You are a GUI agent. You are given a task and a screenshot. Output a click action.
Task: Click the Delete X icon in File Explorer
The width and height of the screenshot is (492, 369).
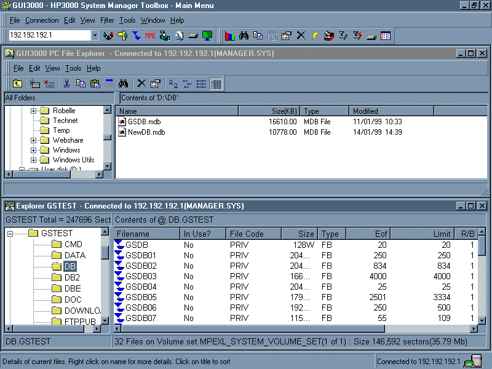pos(141,84)
